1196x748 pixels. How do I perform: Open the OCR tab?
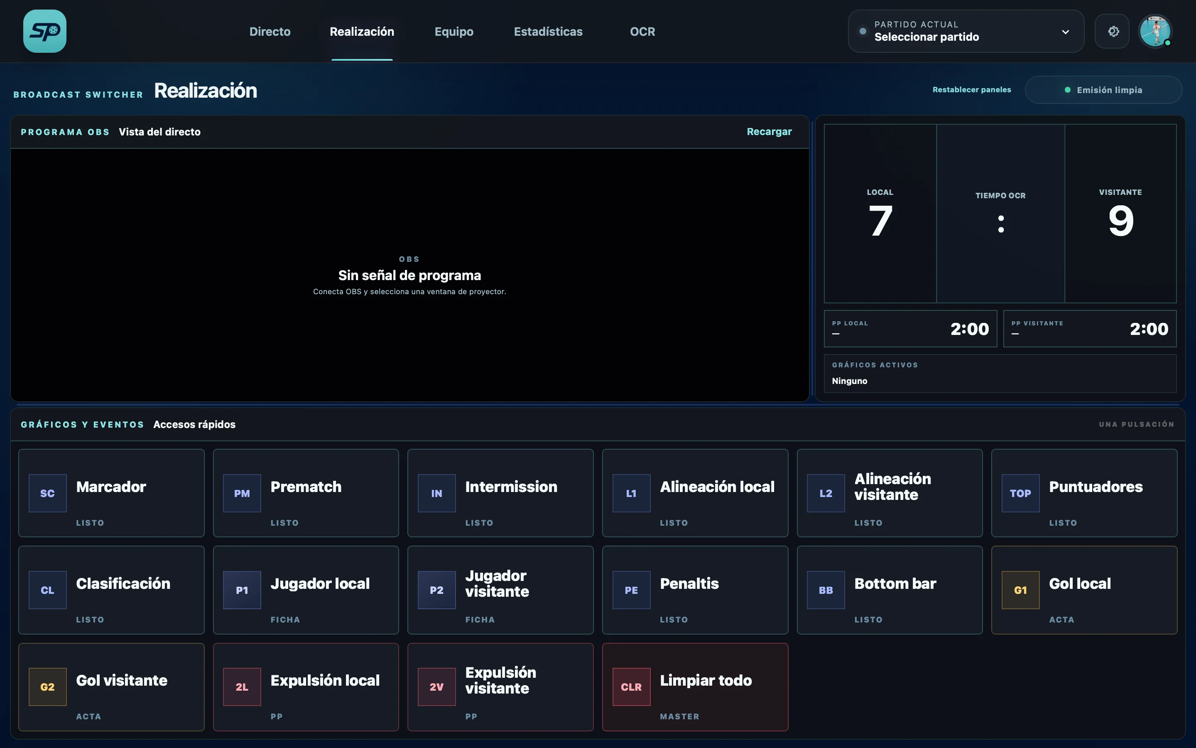[642, 32]
